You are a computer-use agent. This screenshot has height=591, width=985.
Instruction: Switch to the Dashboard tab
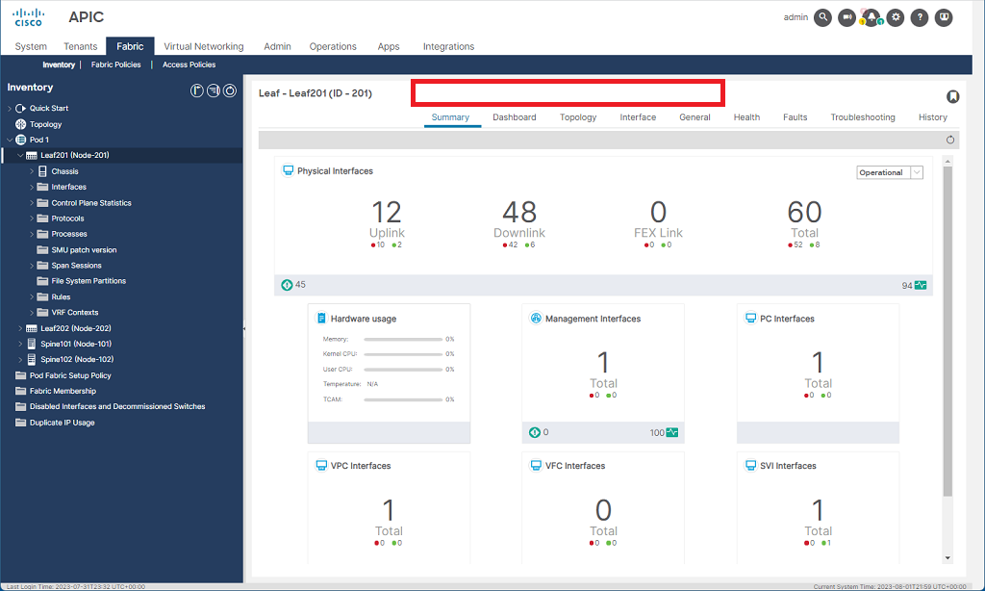(x=515, y=116)
